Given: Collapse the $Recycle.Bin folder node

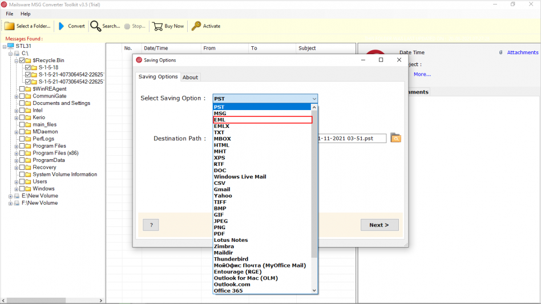Looking at the screenshot, I should pos(16,60).
